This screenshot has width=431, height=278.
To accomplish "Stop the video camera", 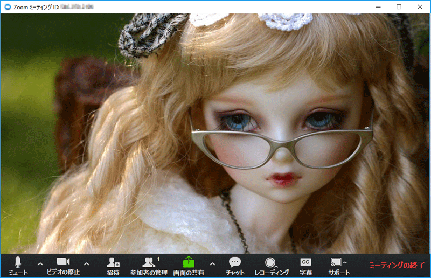I will [x=63, y=265].
